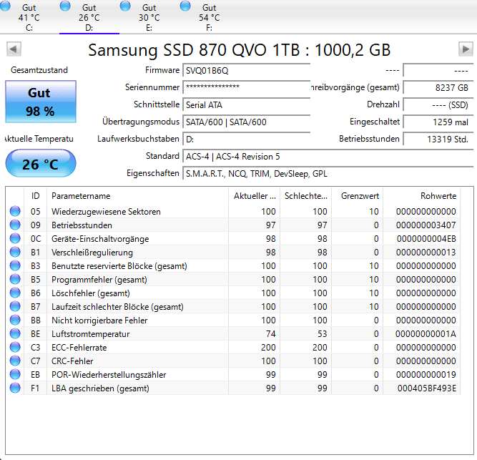Click the Standard field ACS-4 Revision 5
This screenshot has height=460, width=477.
point(328,157)
